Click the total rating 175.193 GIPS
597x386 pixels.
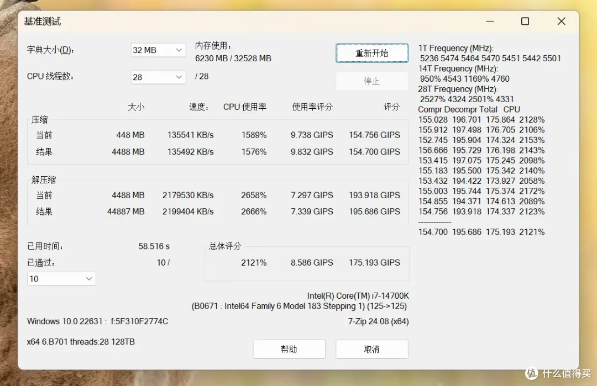point(374,262)
